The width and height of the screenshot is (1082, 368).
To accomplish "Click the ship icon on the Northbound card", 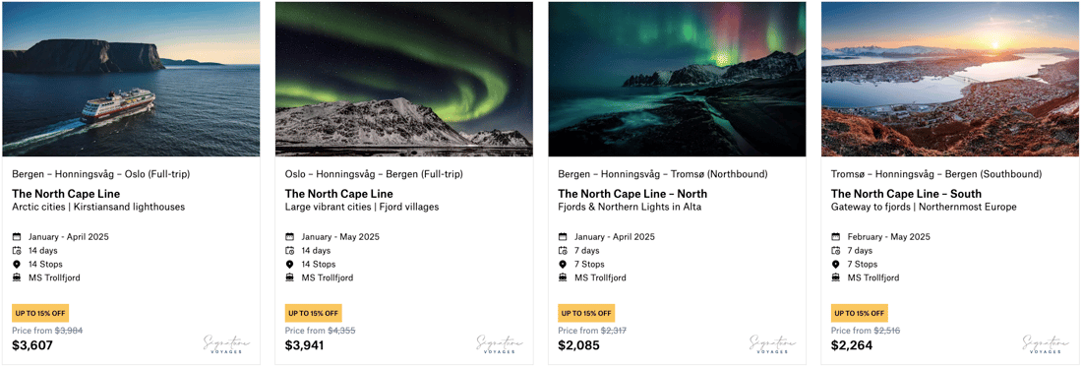I will [x=563, y=277].
